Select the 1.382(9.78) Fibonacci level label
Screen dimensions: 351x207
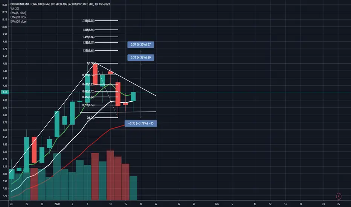(89, 43)
